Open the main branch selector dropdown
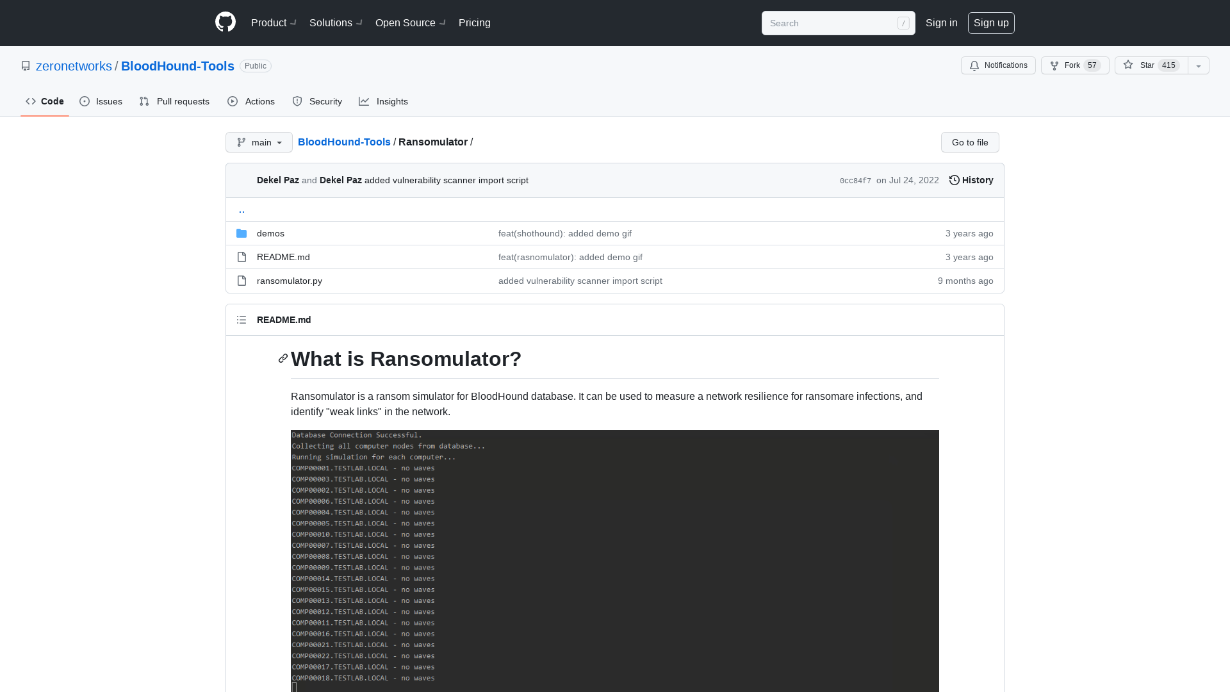1230x692 pixels. [x=259, y=142]
